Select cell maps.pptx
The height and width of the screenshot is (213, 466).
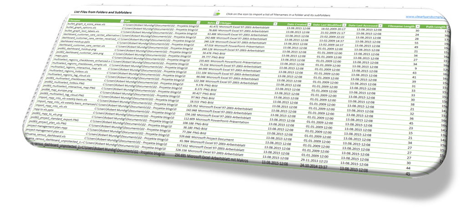coord(62,56)
